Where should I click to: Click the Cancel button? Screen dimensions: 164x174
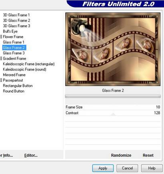point(127,168)
